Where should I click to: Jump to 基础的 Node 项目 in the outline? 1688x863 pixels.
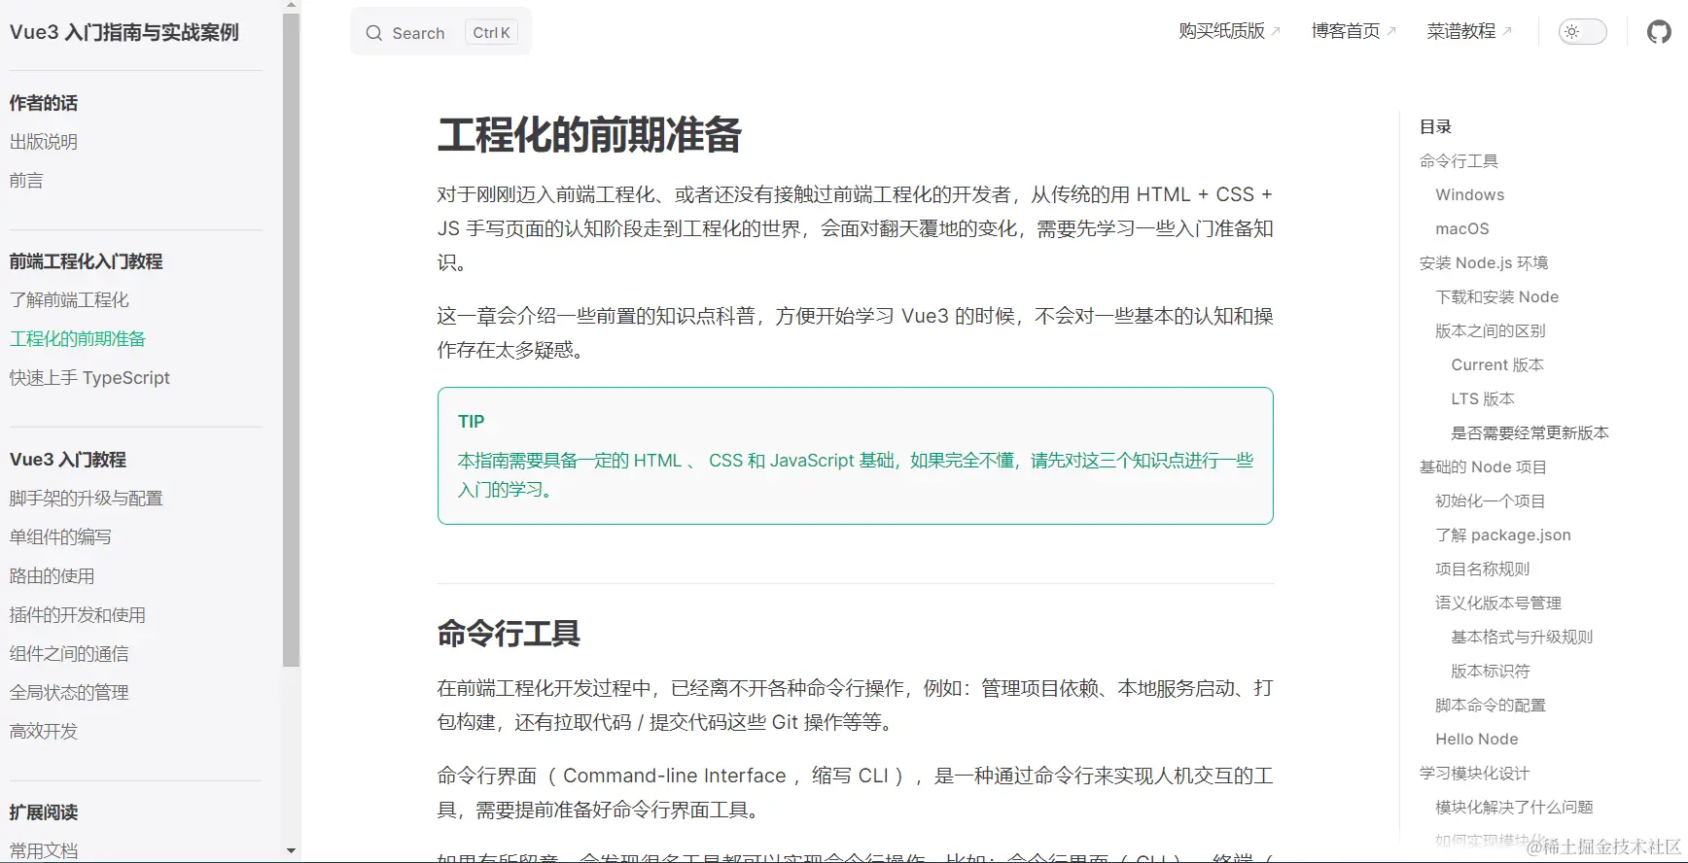pyautogui.click(x=1483, y=467)
